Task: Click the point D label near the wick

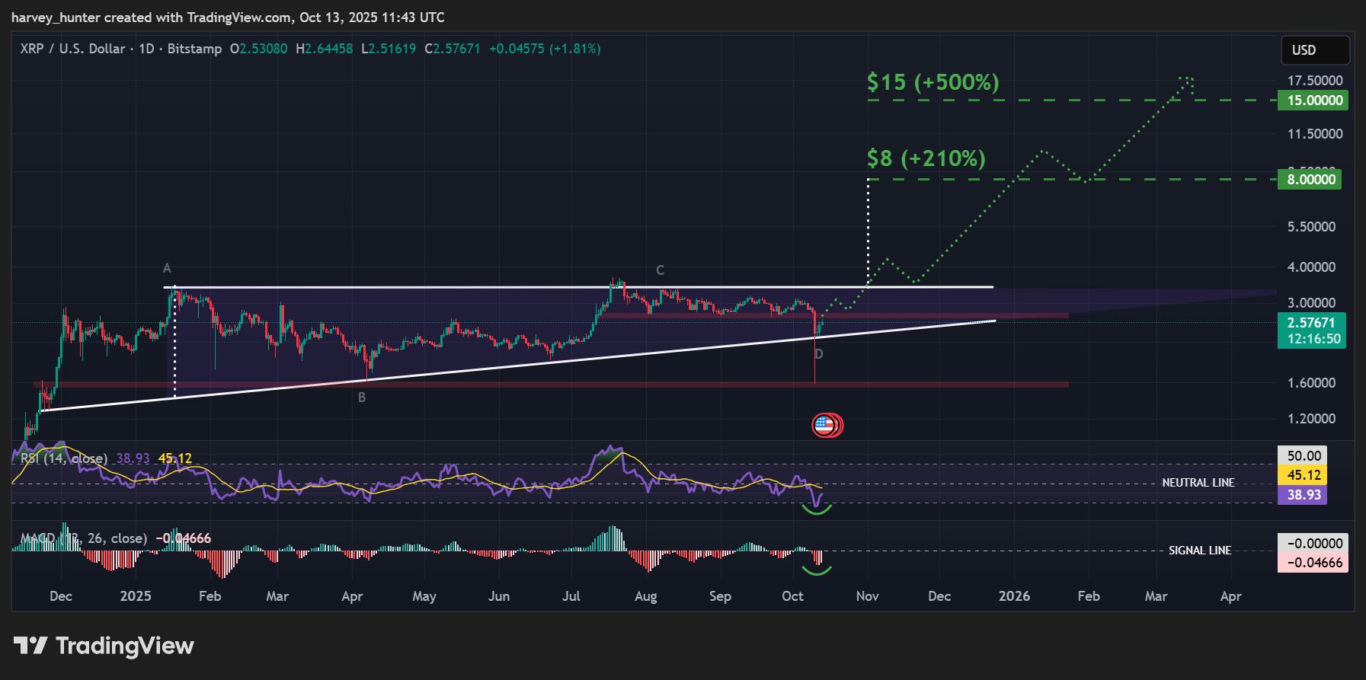Action: pos(819,354)
